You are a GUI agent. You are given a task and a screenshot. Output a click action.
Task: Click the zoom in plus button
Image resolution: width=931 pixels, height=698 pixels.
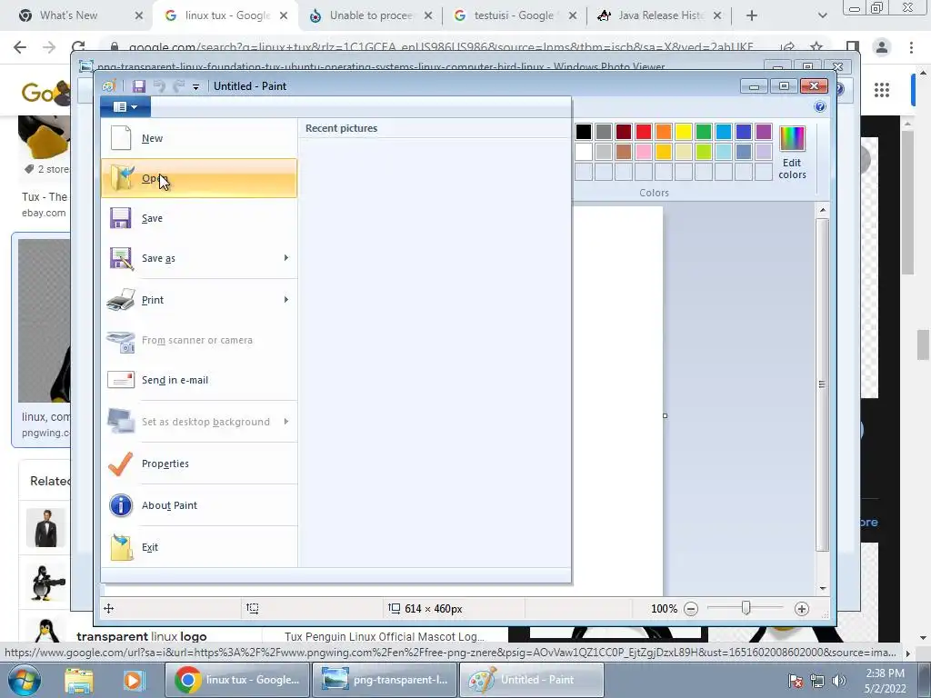pos(802,608)
